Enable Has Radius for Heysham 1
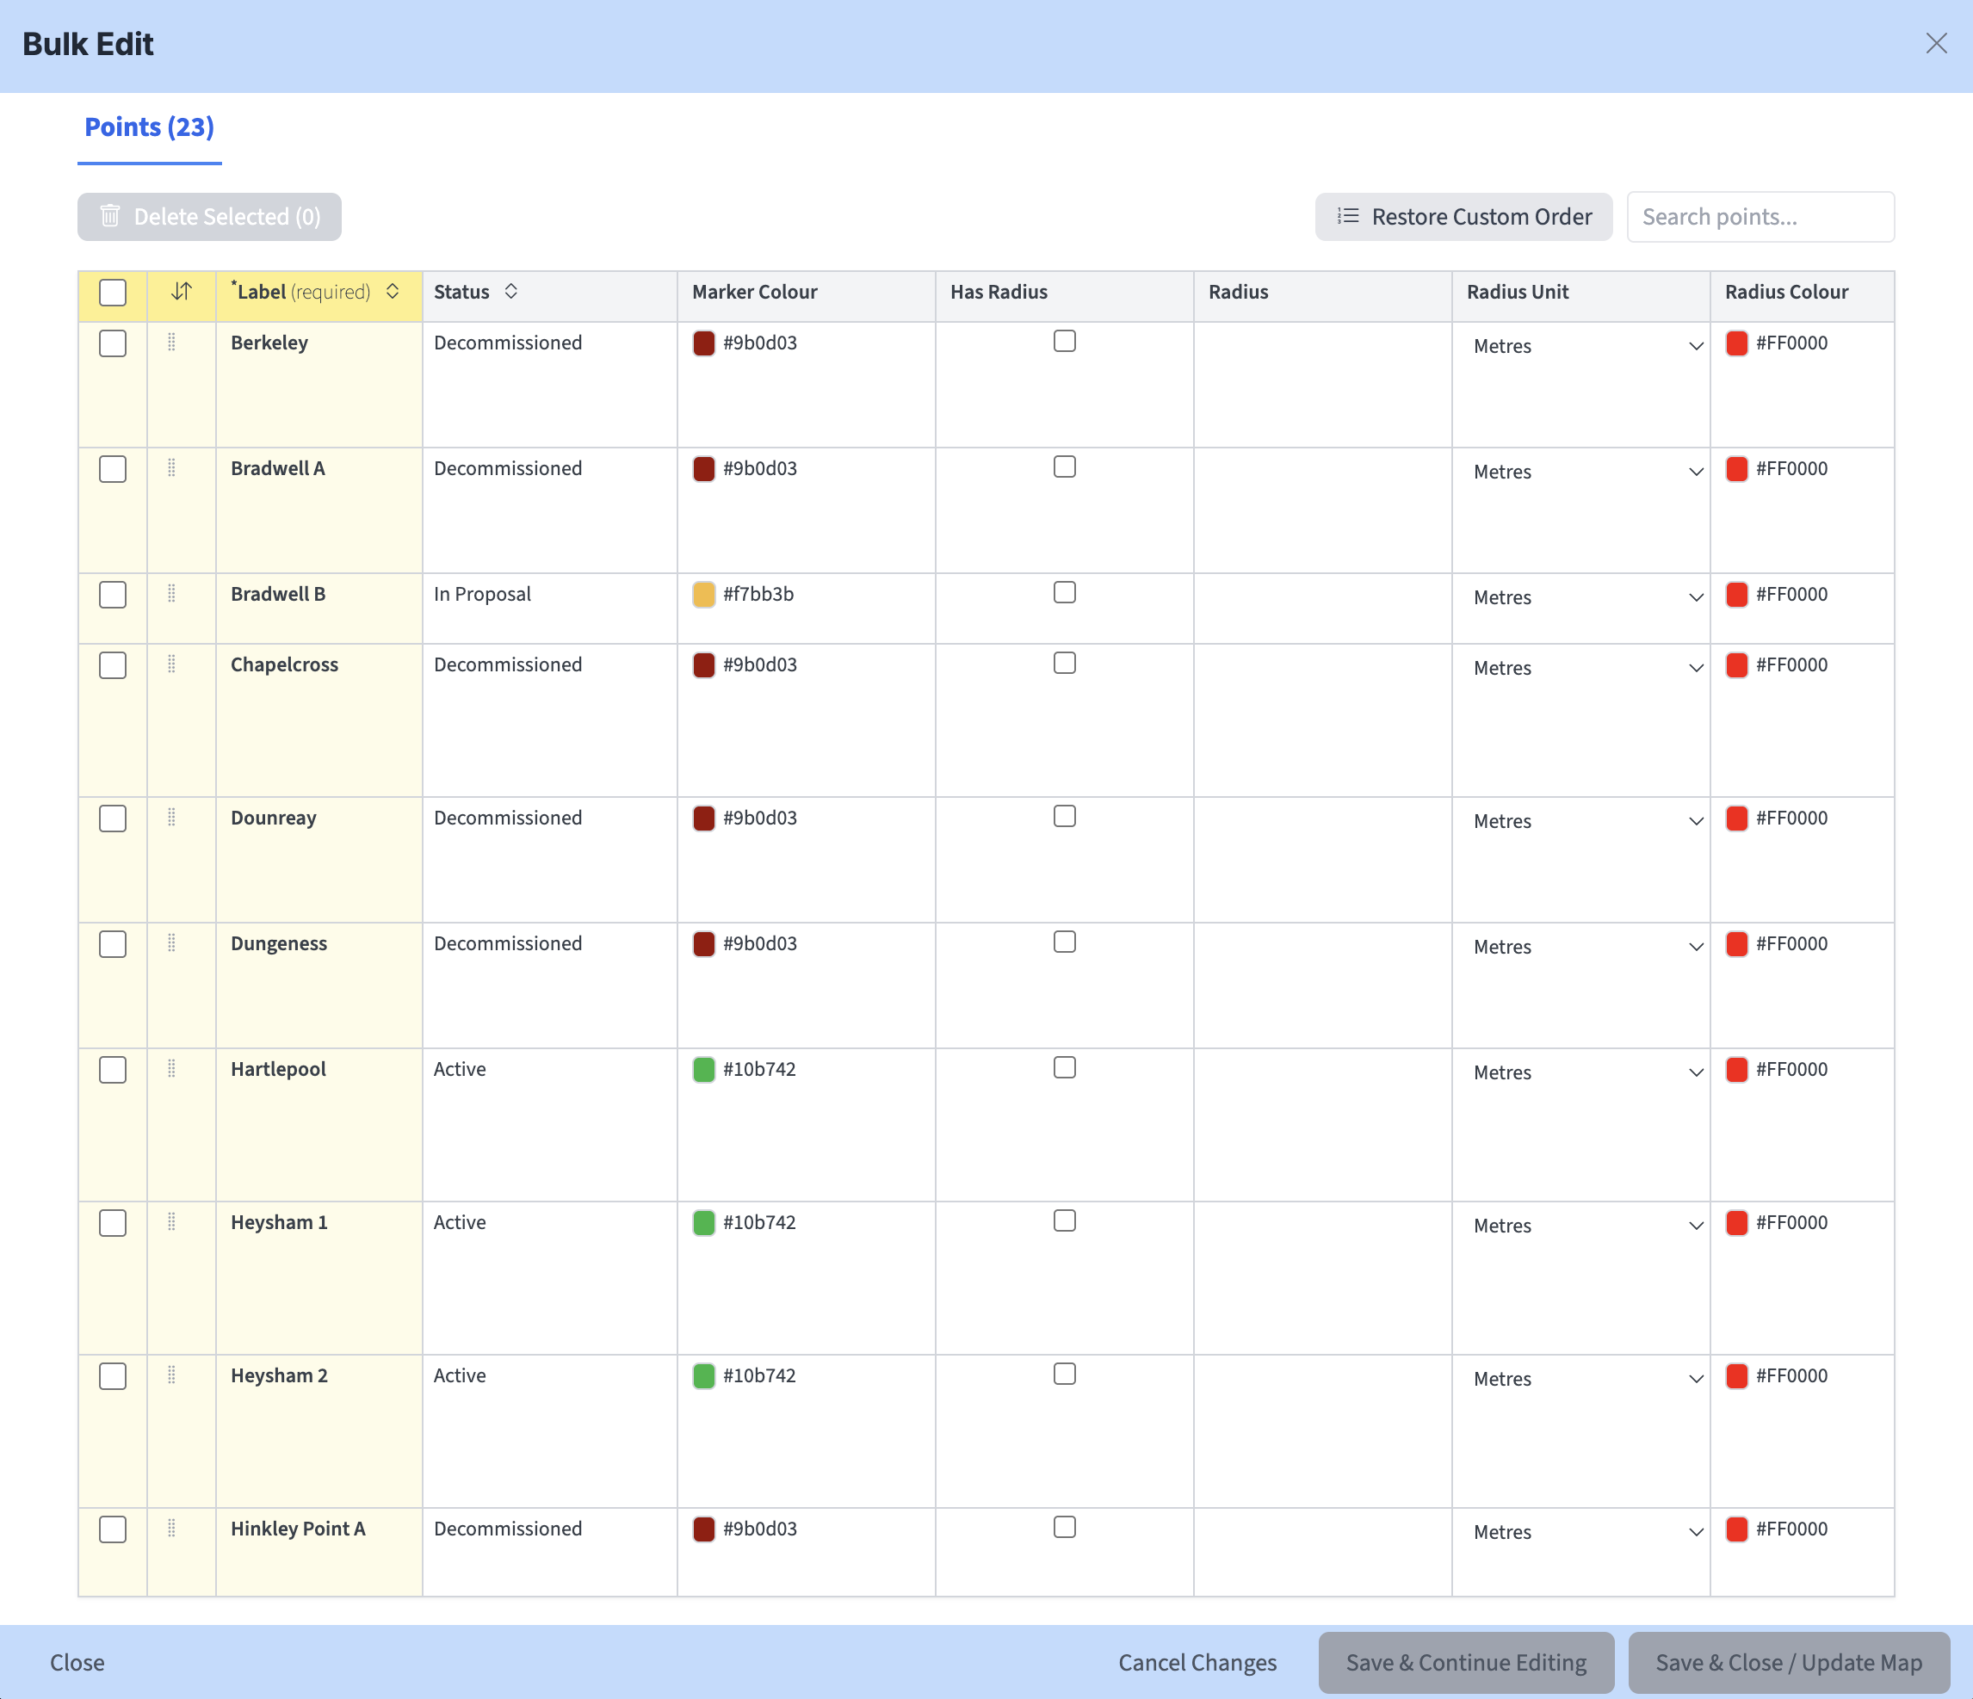Viewport: 1973px width, 1699px height. point(1065,1221)
